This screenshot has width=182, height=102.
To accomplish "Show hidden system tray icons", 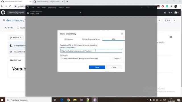I will tap(147, 100).
